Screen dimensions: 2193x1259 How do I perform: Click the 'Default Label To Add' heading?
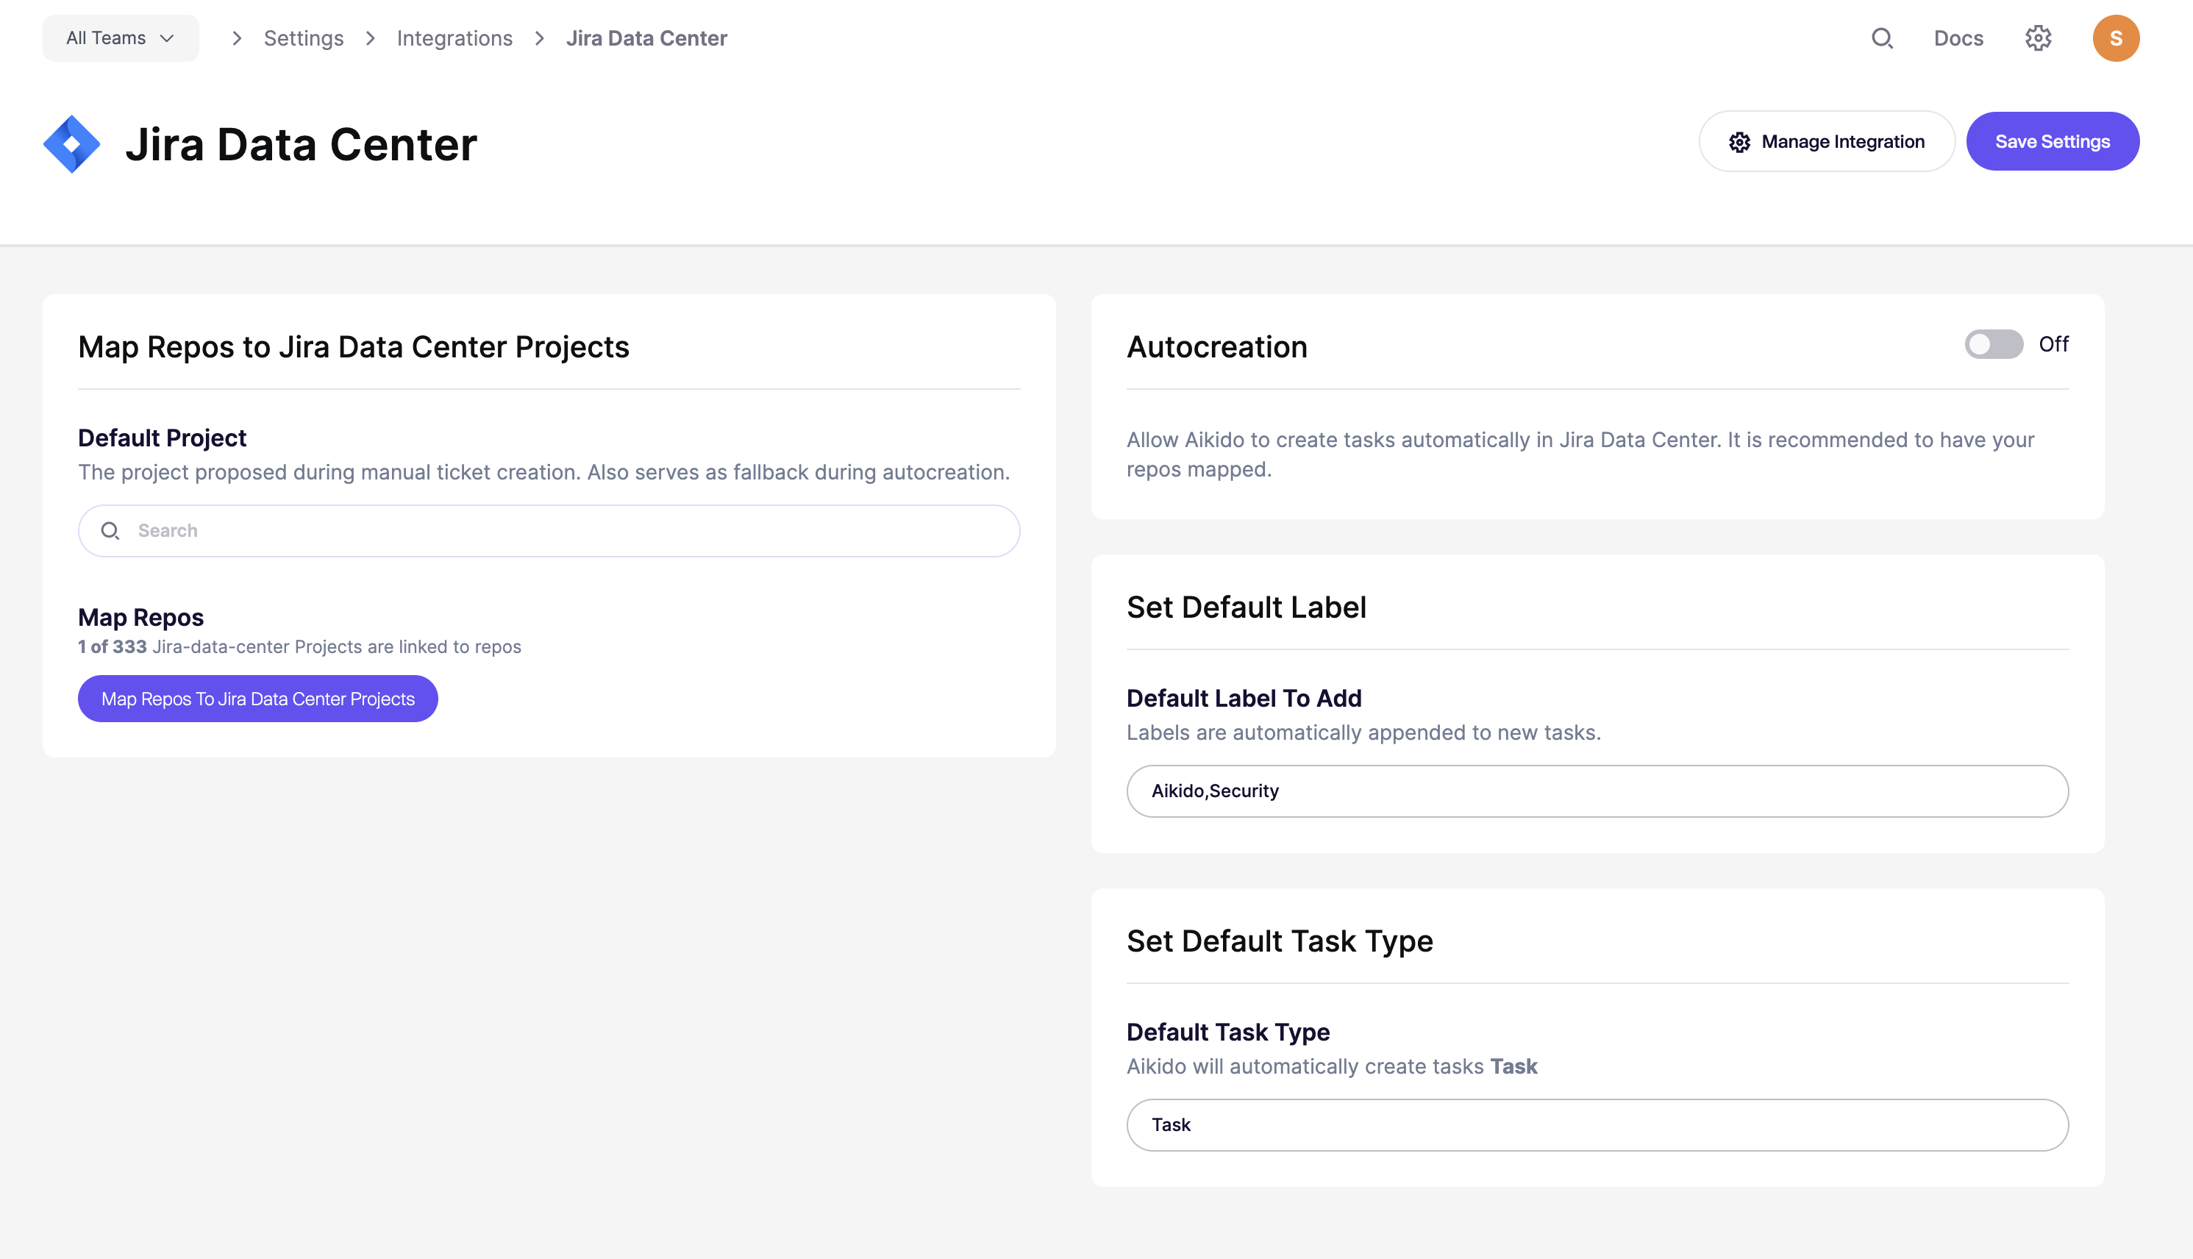pos(1244,698)
